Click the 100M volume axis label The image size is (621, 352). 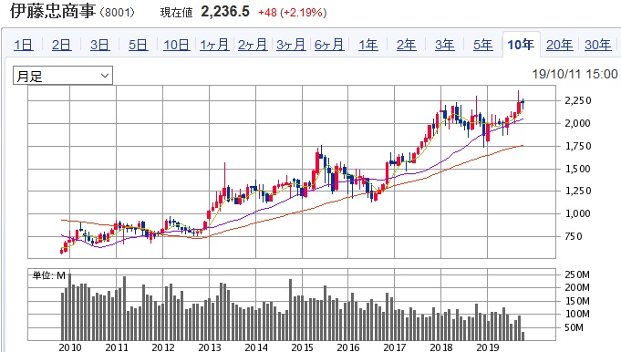tap(577, 314)
